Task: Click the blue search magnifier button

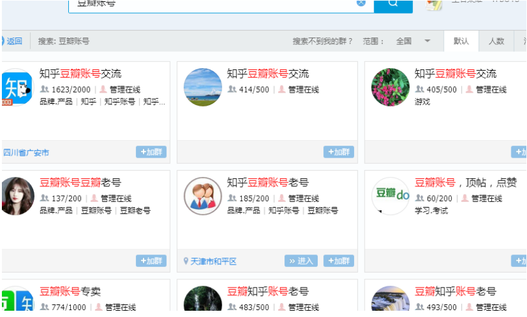Action: point(393,4)
